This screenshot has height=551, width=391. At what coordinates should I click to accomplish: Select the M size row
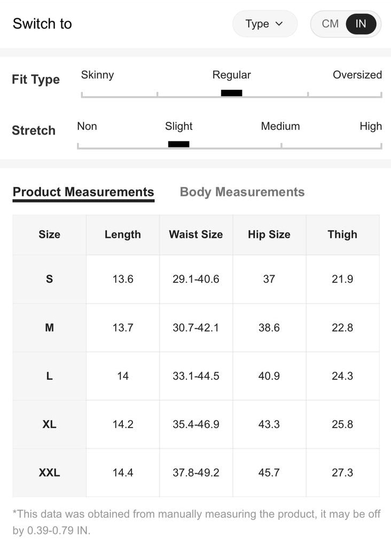click(x=49, y=328)
